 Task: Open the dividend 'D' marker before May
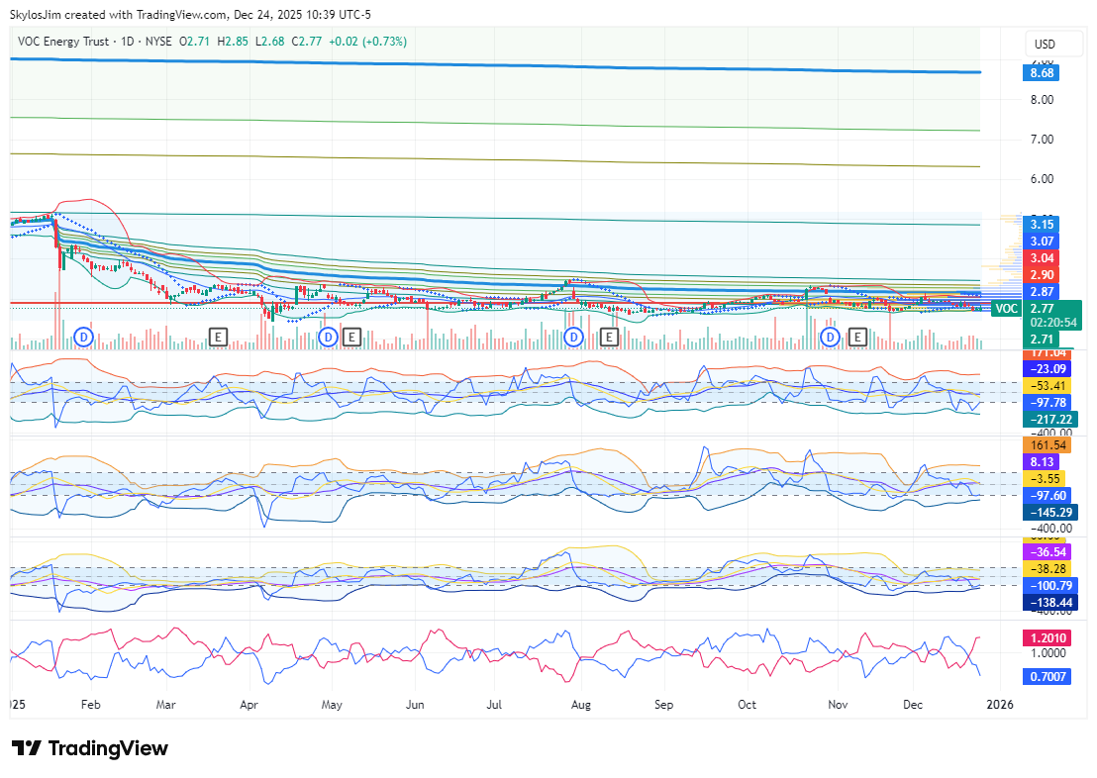point(328,338)
